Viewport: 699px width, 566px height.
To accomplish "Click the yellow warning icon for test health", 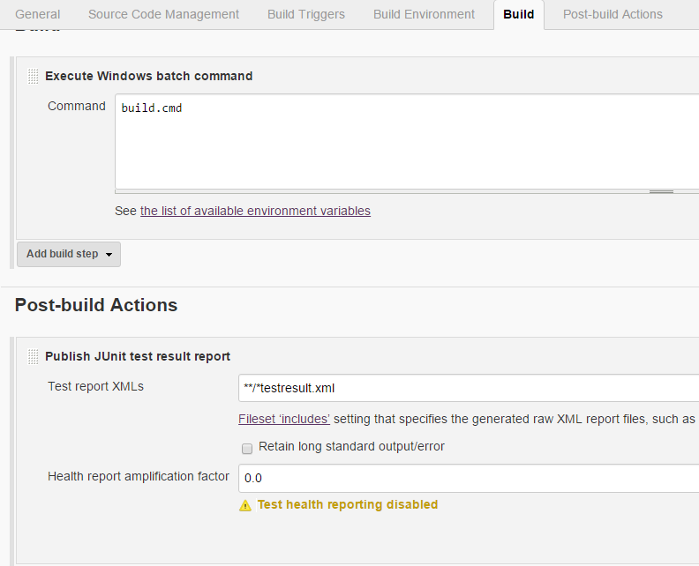I will pyautogui.click(x=245, y=505).
